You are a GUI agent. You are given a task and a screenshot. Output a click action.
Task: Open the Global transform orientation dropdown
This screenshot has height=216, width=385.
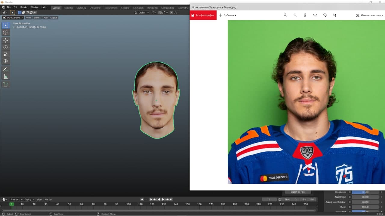(142, 13)
